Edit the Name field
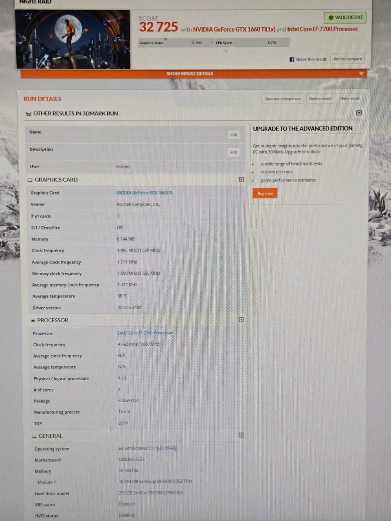Screen dimensions: 391x521 233,135
